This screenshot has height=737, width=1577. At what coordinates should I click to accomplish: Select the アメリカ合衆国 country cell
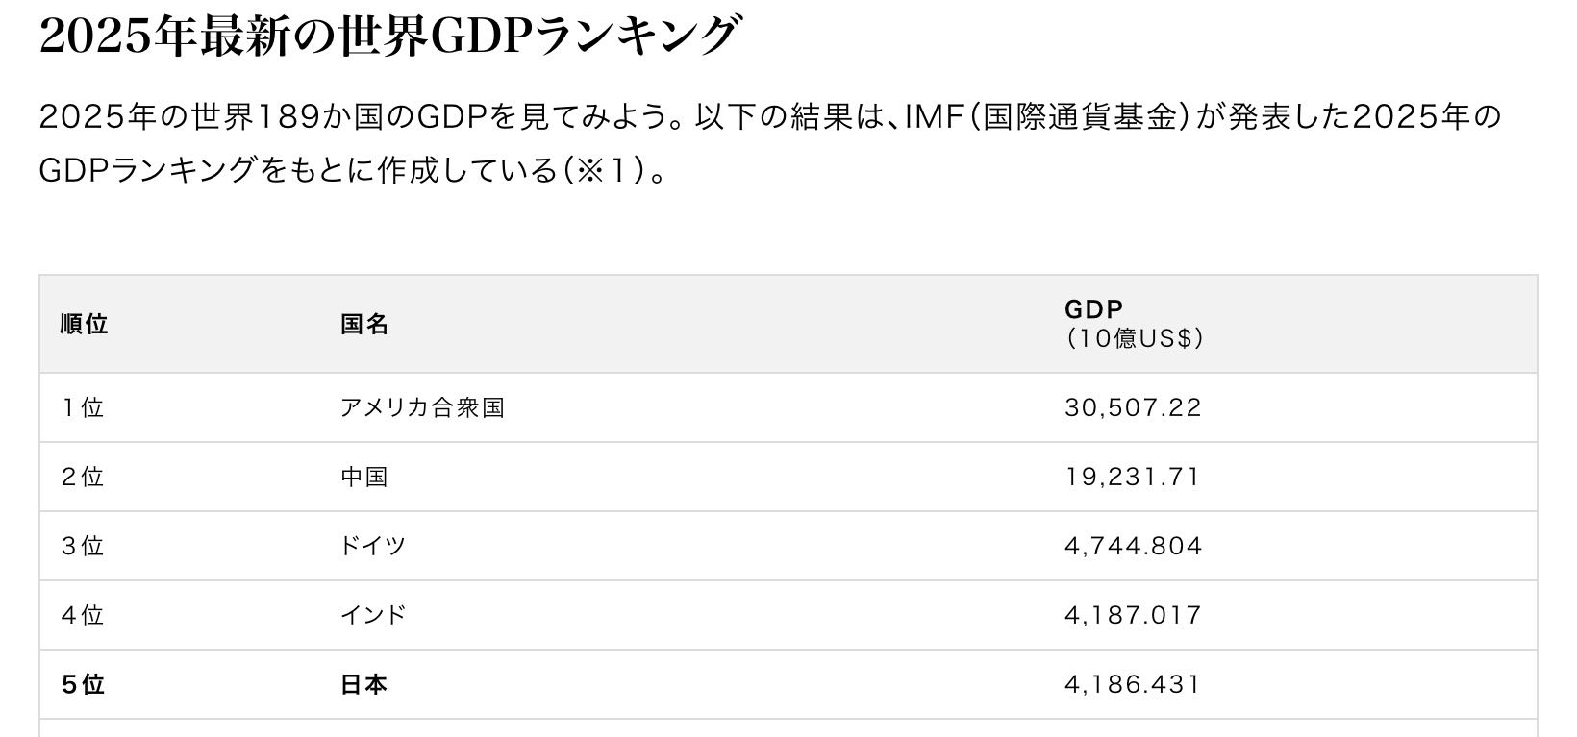[x=422, y=407]
